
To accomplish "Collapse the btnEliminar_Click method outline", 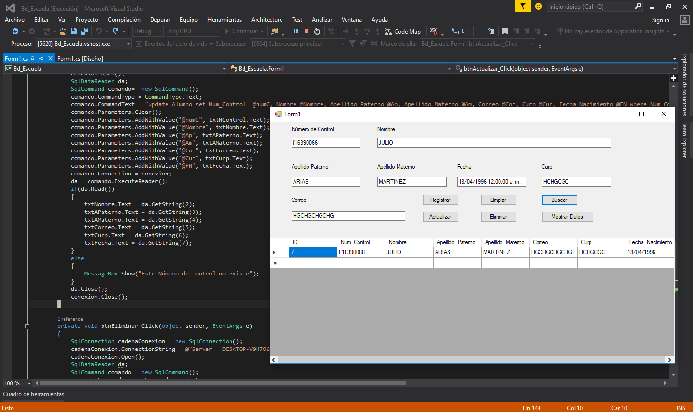I will click(27, 326).
